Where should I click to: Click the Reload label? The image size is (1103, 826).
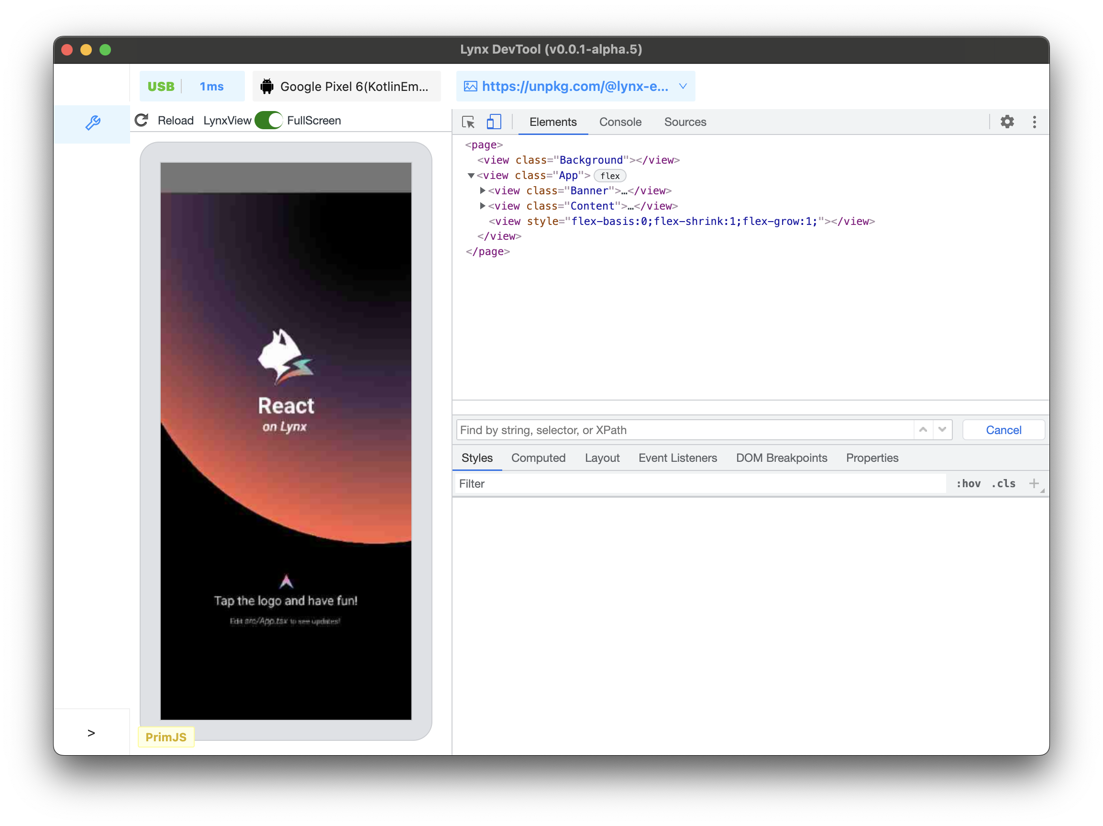[x=176, y=120]
